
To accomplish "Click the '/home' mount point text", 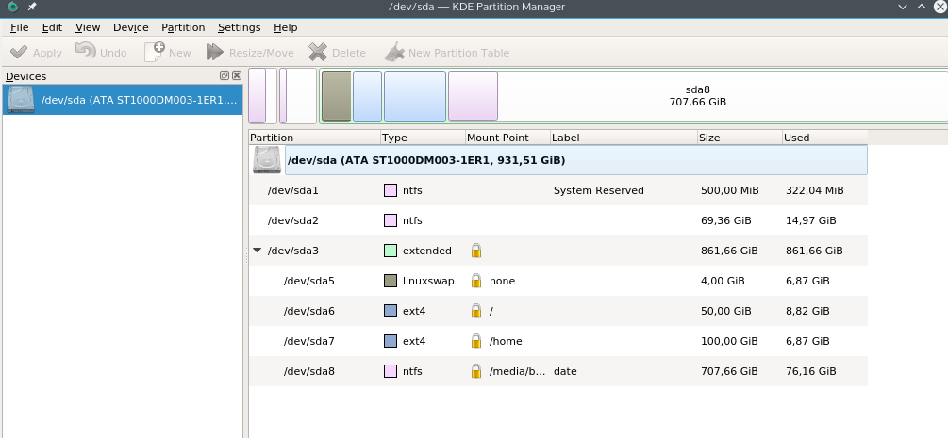I will (x=506, y=341).
